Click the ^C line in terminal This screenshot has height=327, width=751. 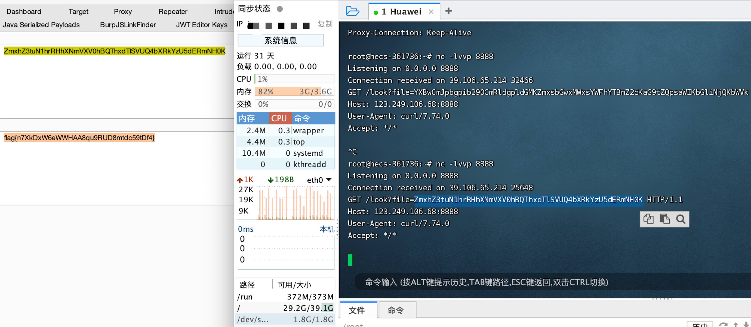[352, 152]
